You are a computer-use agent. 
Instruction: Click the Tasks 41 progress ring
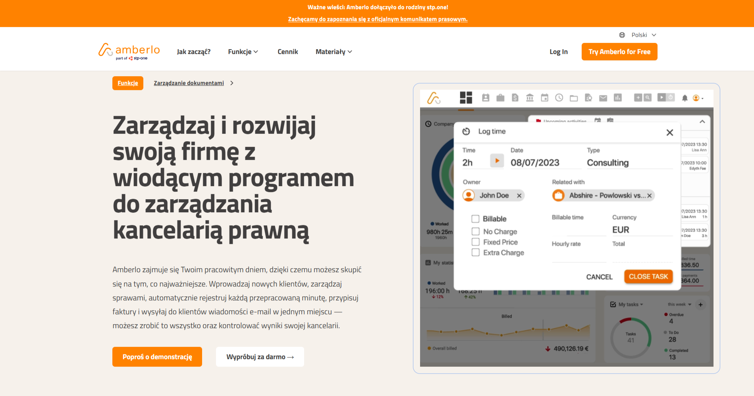click(x=631, y=338)
